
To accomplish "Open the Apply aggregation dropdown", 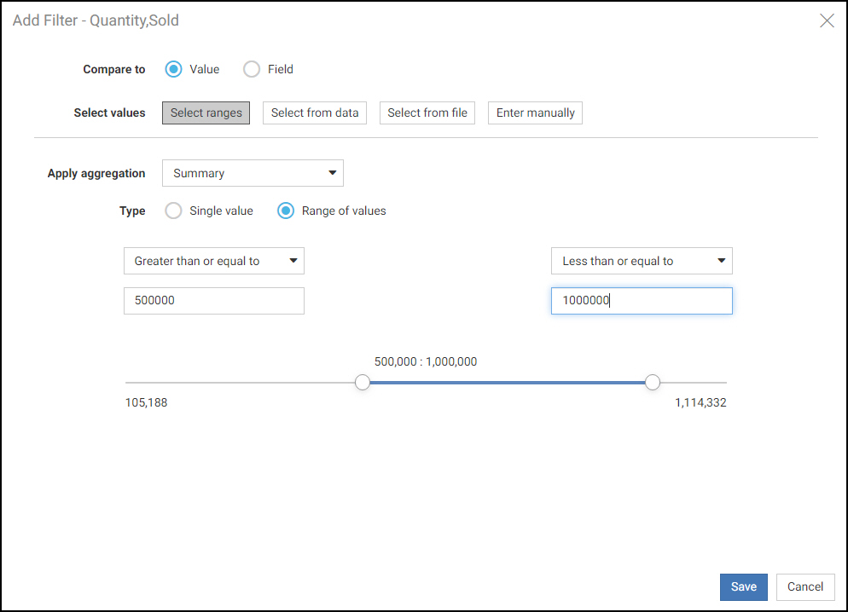I will (x=253, y=172).
